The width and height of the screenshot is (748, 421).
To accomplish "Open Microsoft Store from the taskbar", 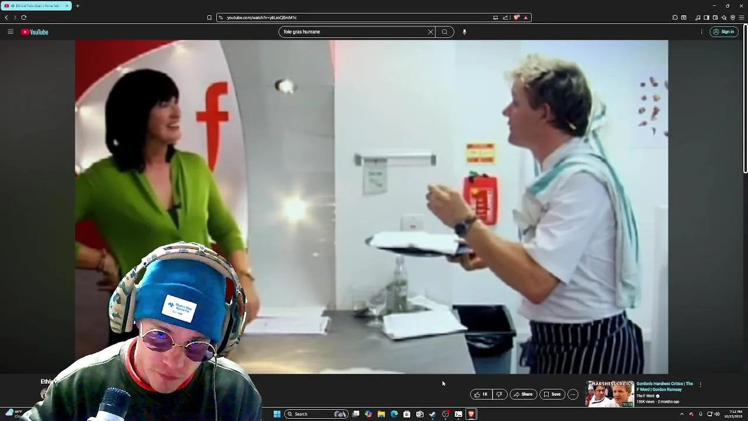I will click(407, 414).
